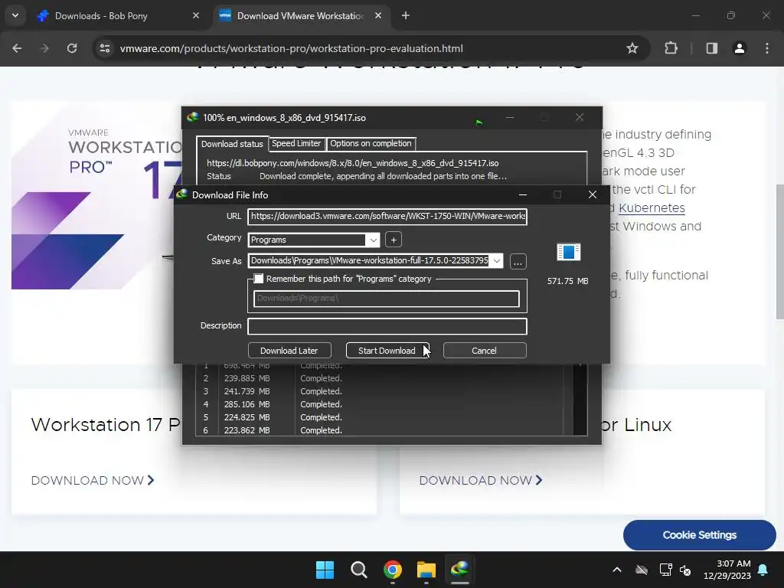Open the tab search chevron in Chrome
Image resolution: width=784 pixels, height=588 pixels.
(15, 15)
